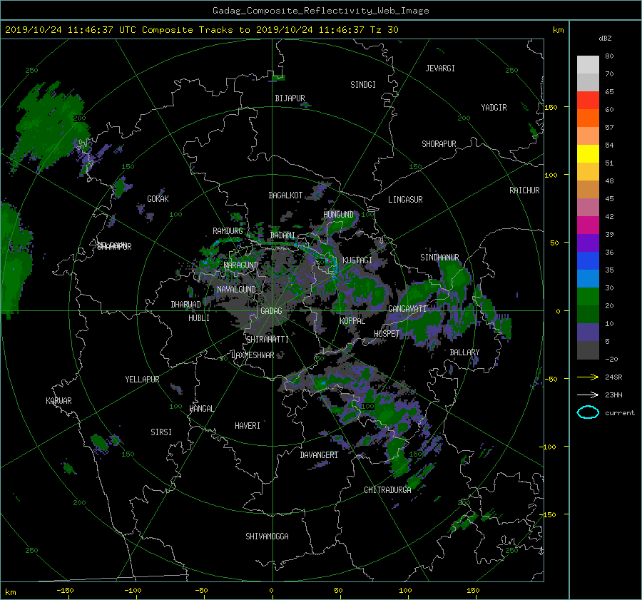Select the purple 10 dBZ color swatch
Screen dimensions: 642x600
tap(588, 332)
